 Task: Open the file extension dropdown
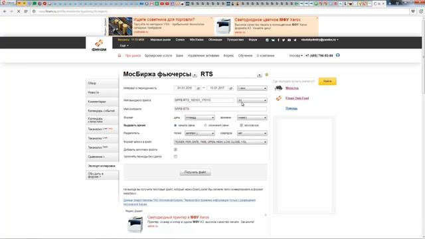(x=252, y=100)
